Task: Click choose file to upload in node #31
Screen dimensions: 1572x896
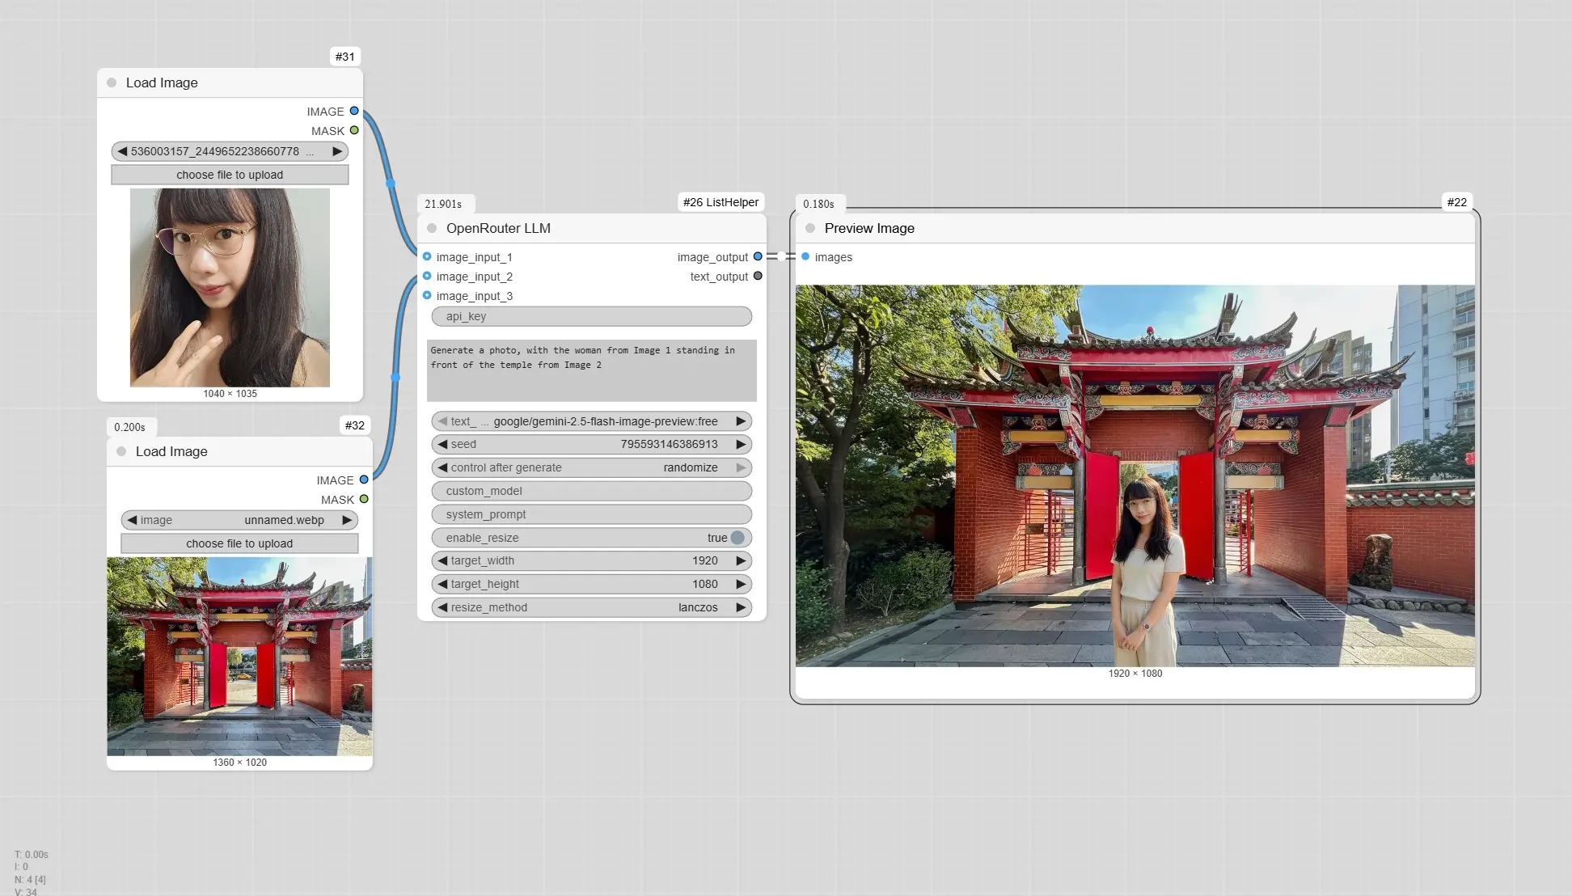Action: [x=230, y=175]
